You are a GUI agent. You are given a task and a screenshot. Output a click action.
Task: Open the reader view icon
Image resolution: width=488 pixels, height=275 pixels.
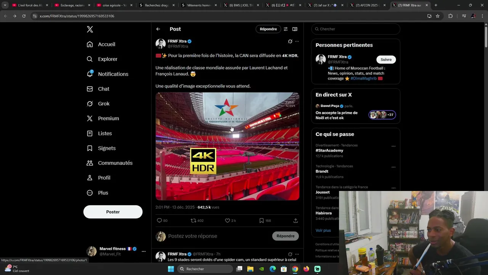point(295,29)
